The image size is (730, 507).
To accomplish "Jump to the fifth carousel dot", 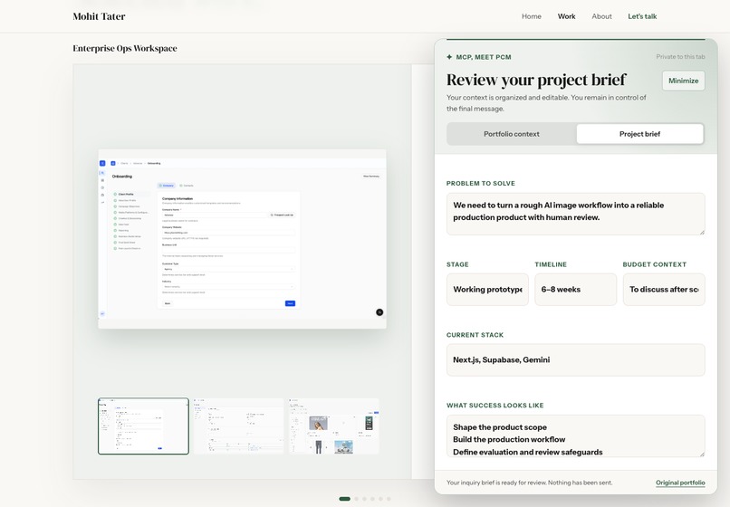I will (x=380, y=499).
